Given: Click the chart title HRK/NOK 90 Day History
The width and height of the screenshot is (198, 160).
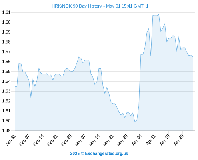Looking at the screenshot, I should coord(77,6).
